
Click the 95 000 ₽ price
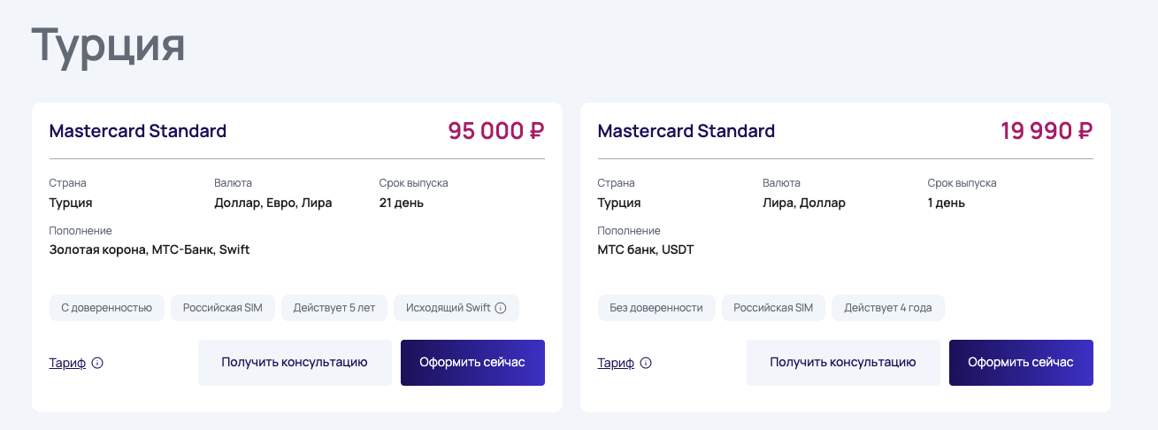pyautogui.click(x=495, y=131)
